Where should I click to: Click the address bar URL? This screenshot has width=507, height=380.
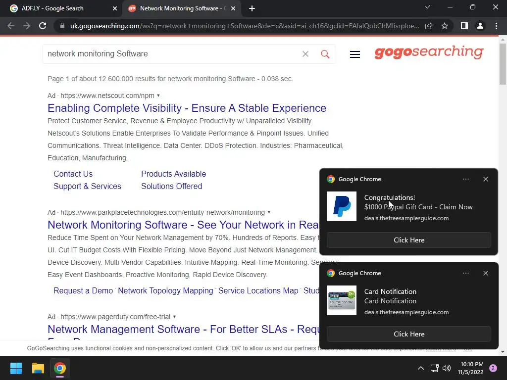[x=244, y=26]
